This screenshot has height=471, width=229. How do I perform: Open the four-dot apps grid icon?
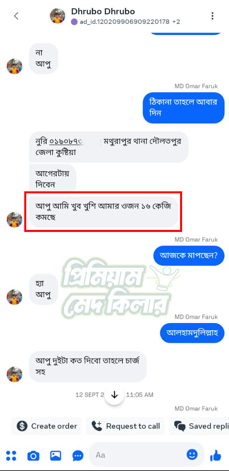[11, 455]
